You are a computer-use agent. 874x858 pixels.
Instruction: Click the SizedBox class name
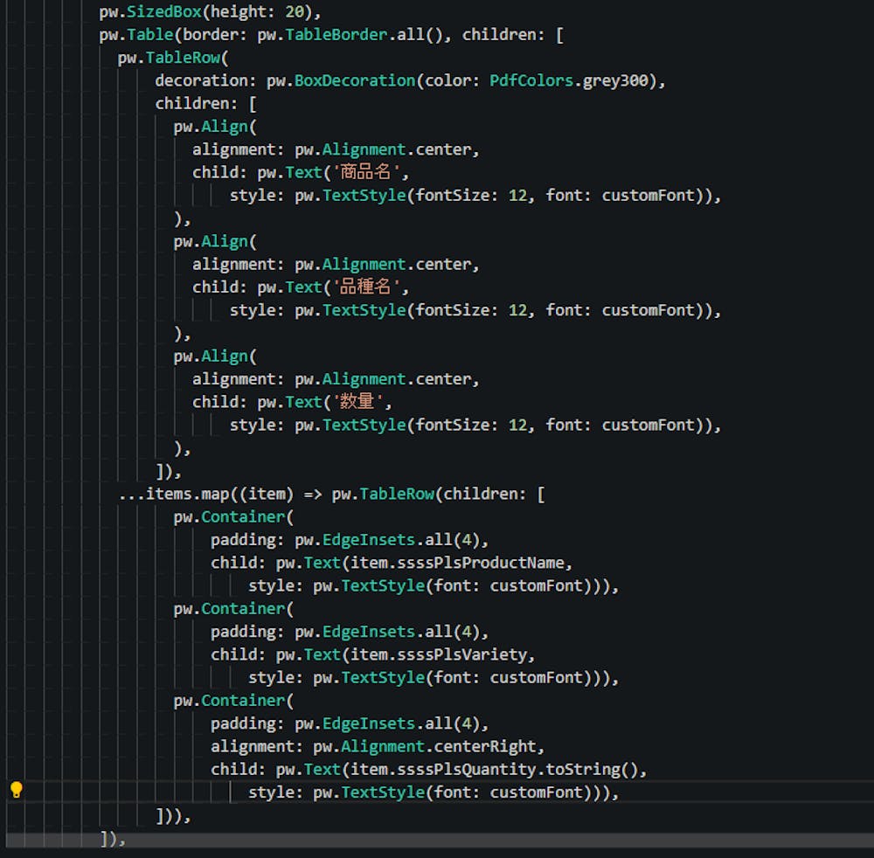[x=163, y=11]
